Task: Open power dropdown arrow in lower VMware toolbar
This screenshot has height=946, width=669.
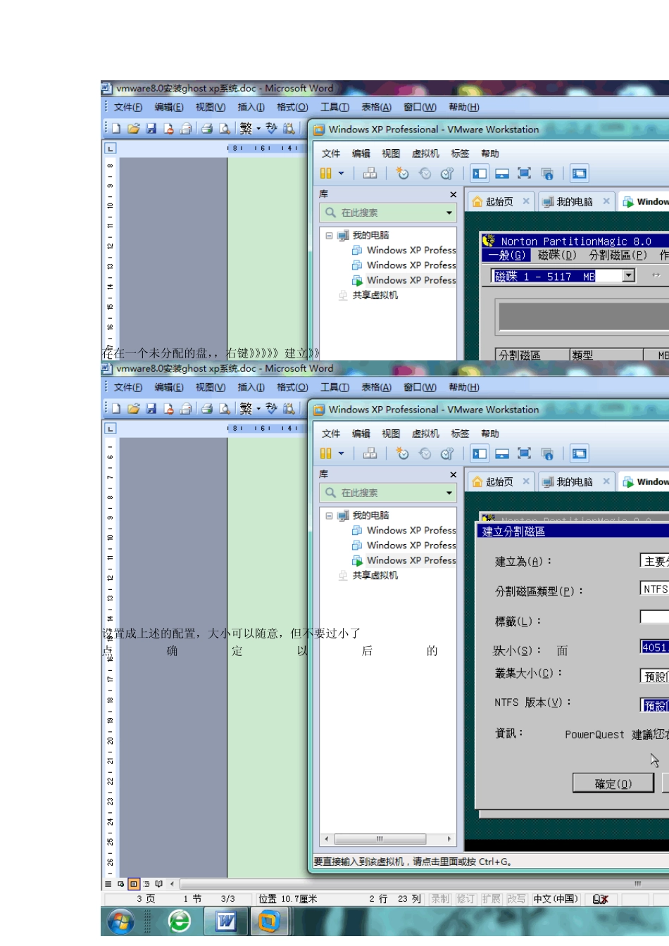Action: click(342, 453)
